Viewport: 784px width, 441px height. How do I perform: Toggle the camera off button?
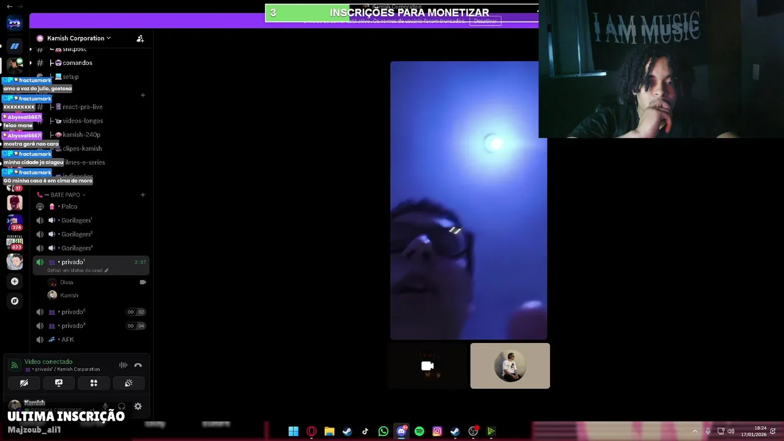(24, 383)
